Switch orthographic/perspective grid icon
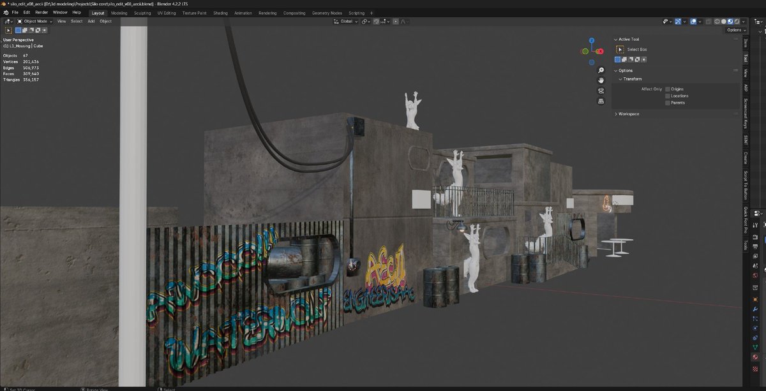766x391 pixels. pyautogui.click(x=601, y=101)
